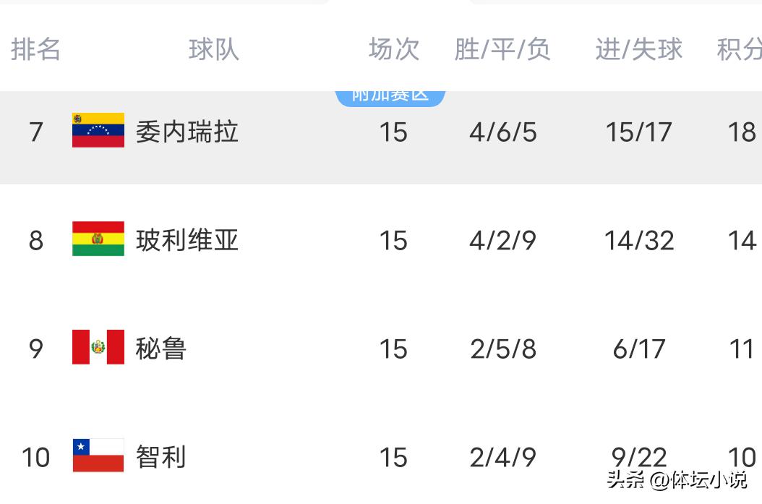Viewport: 762px width, 504px height.
Task: Click the 胜/平/负 column header
Action: coord(502,49)
